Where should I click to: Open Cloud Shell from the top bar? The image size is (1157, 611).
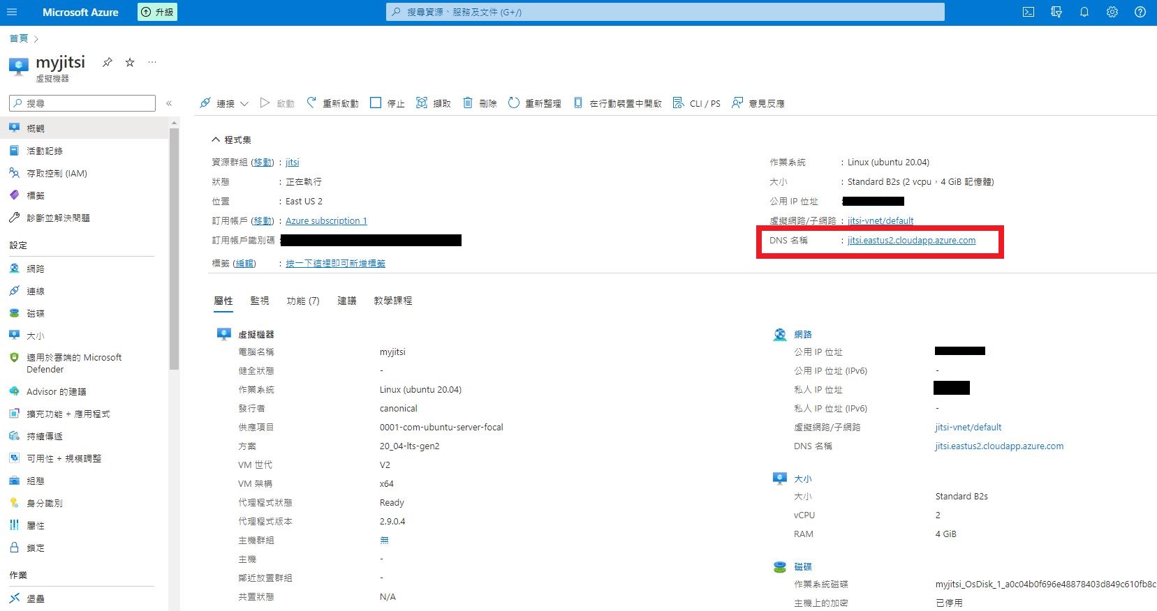click(x=1029, y=12)
